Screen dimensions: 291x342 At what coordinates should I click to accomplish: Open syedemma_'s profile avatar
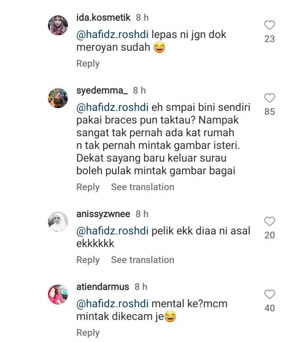pos(58,98)
